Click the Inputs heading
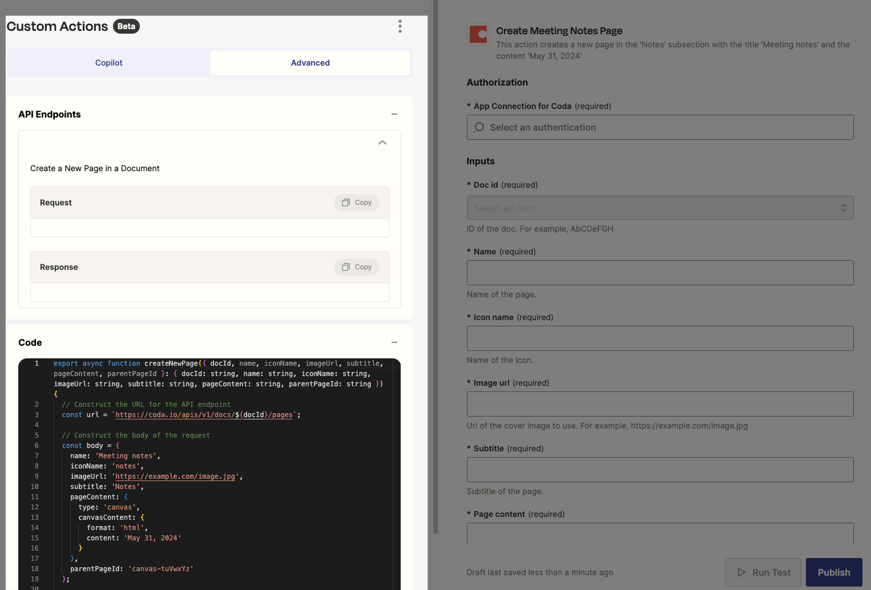The height and width of the screenshot is (590, 871). click(481, 161)
